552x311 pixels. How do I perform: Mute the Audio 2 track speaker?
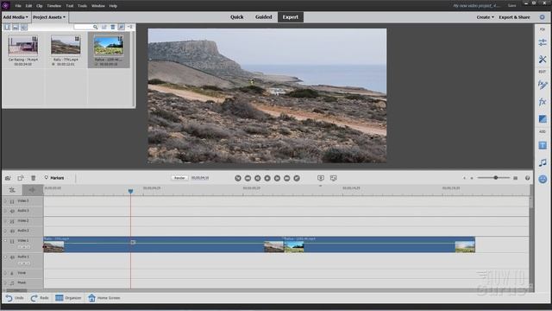(12, 232)
